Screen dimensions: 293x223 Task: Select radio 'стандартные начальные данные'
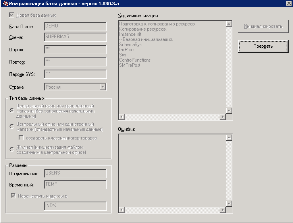(x=12, y=126)
